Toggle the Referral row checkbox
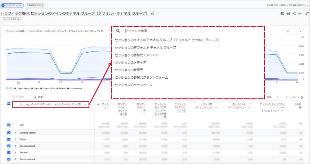Screen dimensions: 310x164 pyautogui.click(x=9, y=153)
